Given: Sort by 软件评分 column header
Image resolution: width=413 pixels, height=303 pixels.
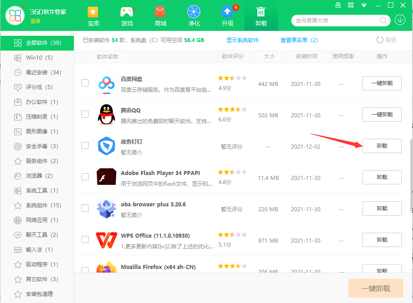Looking at the screenshot, I should [x=233, y=56].
